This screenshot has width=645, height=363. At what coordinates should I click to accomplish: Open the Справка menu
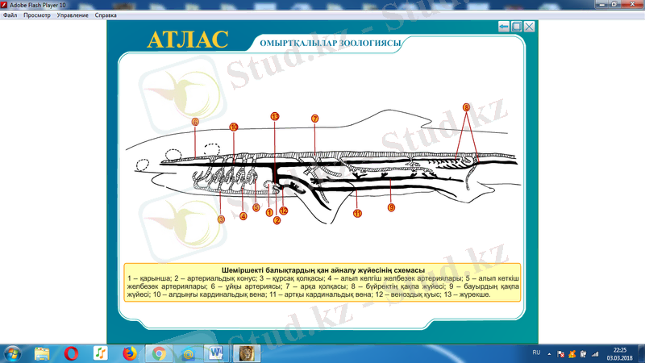(x=106, y=15)
